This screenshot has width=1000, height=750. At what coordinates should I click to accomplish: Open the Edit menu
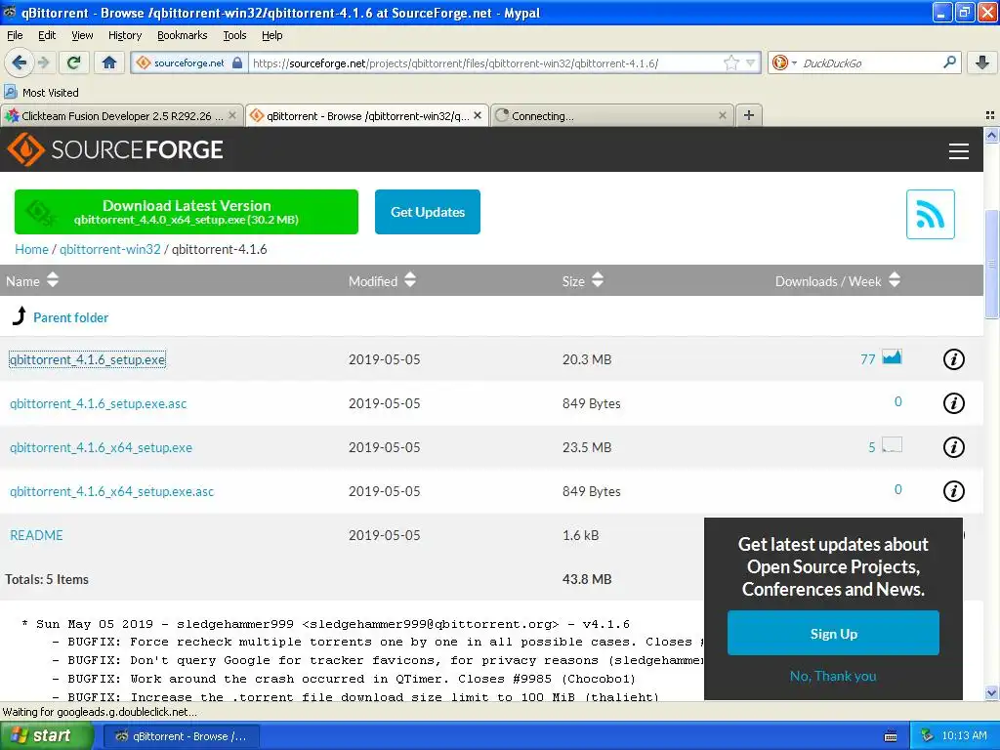[47, 35]
